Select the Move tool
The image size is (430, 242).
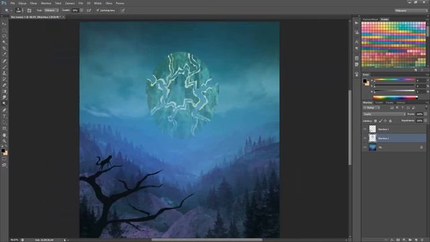[4, 24]
